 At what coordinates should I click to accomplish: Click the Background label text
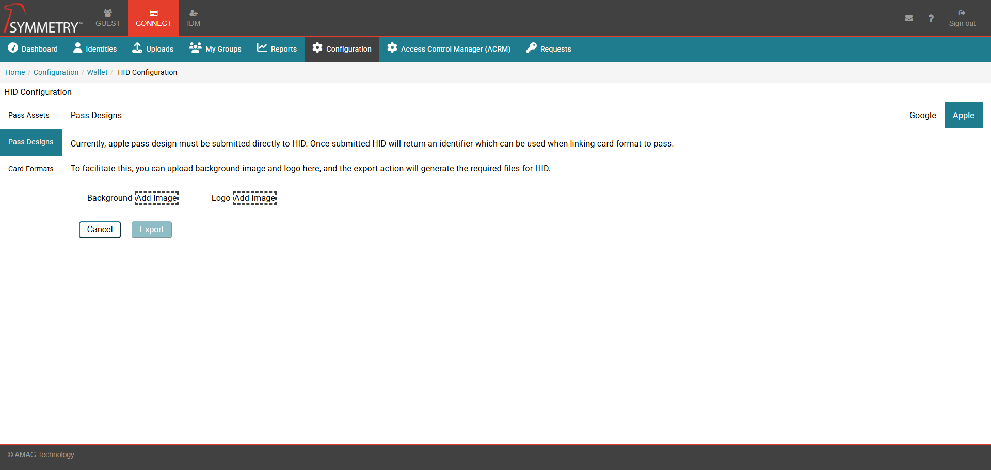(109, 198)
